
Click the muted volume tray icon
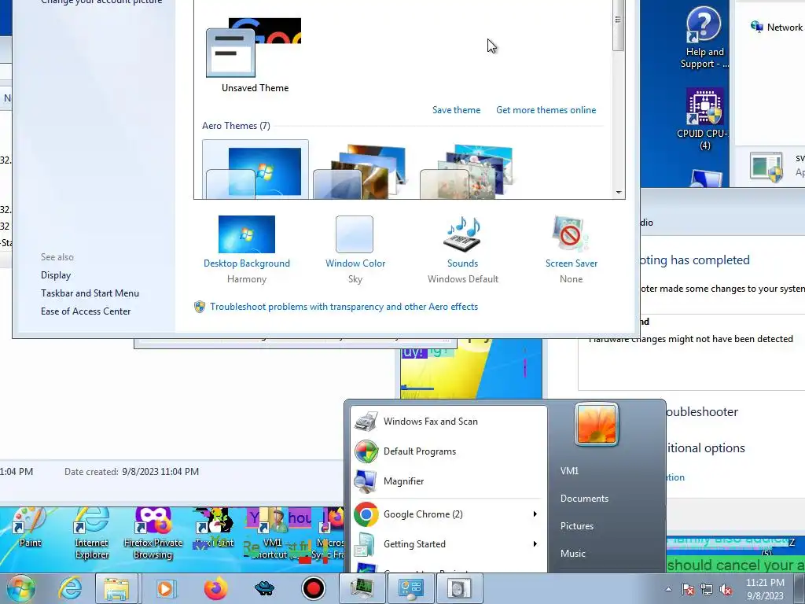point(726,589)
